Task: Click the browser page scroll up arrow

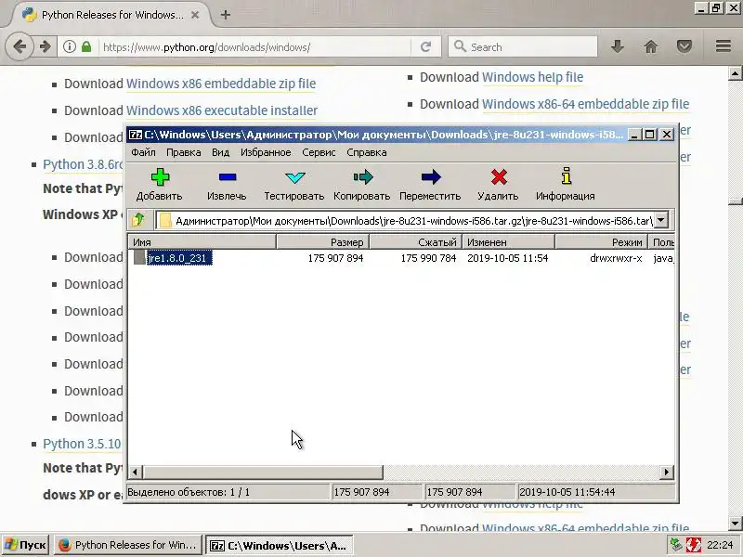Action: pyautogui.click(x=735, y=73)
